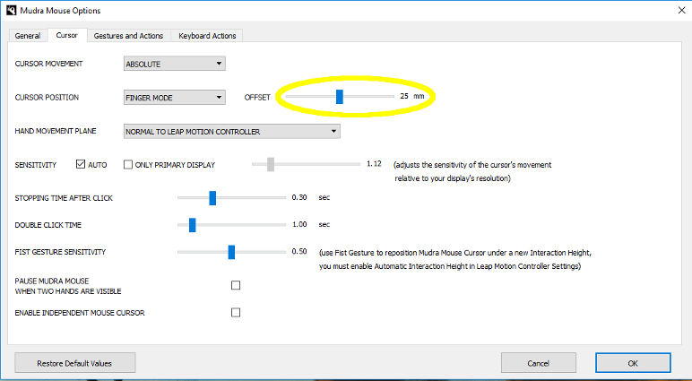Viewport: 692px width, 381px height.
Task: Click the HAND MOVEMENT PLANE label
Action: tap(56, 131)
